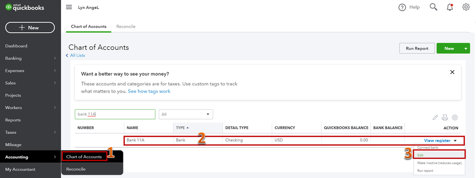Viewport: 476px width, 178px height.
Task: Switch to the Reconcile tab
Action: click(x=126, y=26)
